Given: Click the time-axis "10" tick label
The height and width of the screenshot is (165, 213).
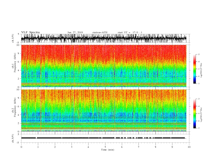Looking at the screenshot, I should pos(189,147).
